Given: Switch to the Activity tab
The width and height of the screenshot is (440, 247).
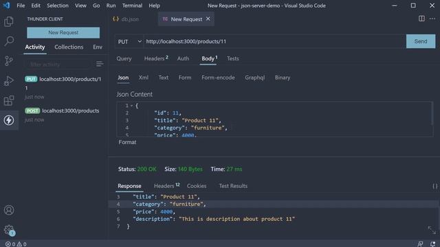Looking at the screenshot, I should click(35, 47).
